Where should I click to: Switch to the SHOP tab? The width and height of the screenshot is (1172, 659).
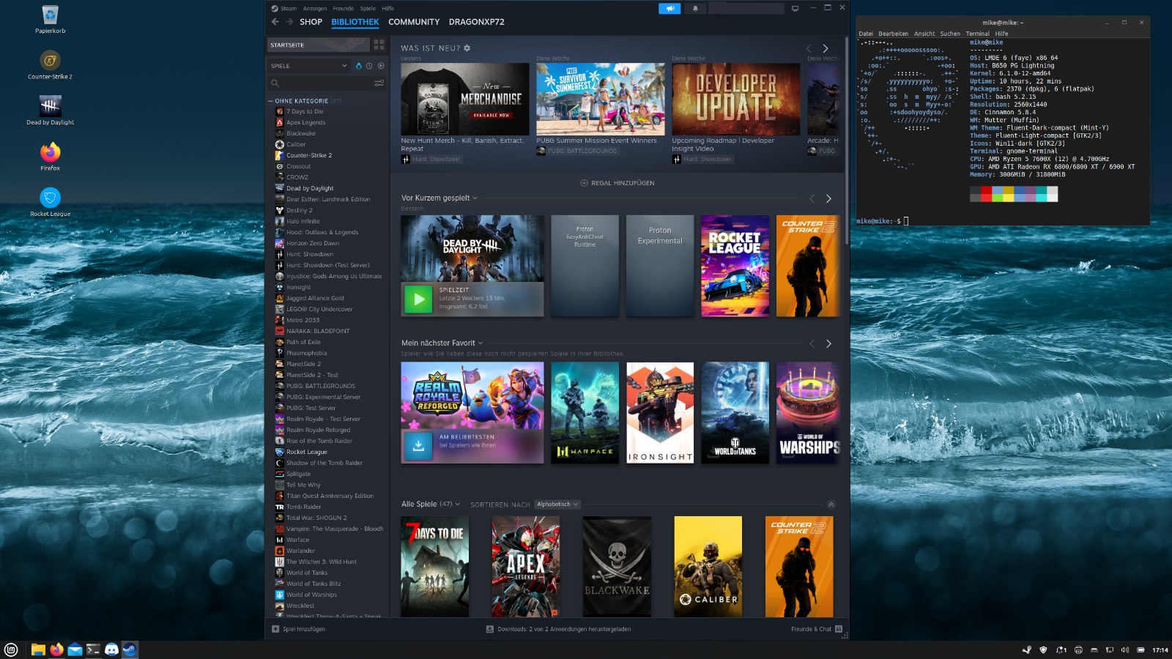(311, 22)
